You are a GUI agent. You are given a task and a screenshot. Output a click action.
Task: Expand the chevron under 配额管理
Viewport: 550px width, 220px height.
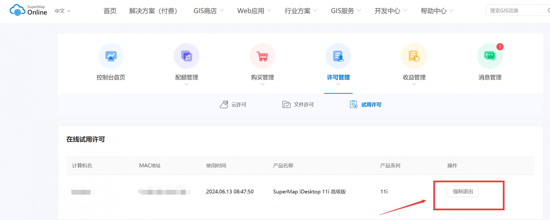click(x=187, y=84)
